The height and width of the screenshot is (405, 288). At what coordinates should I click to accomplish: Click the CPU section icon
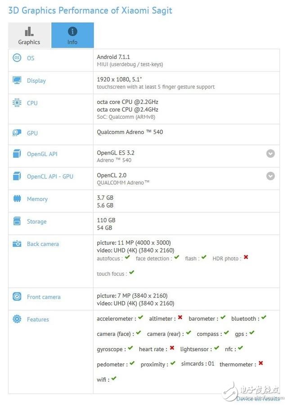point(17,102)
